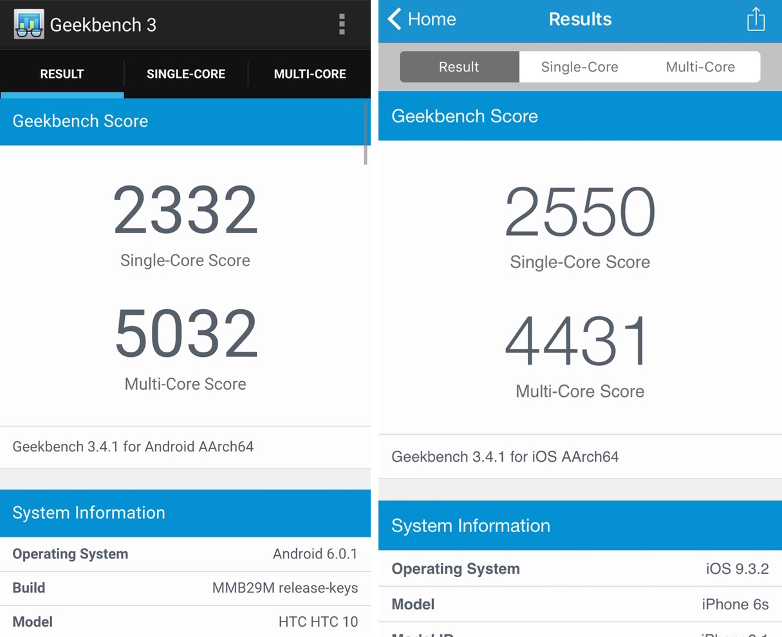Select the Model iPhone 6s row

click(580, 604)
